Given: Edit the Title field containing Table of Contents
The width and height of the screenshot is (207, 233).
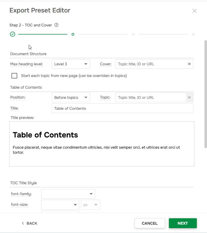Looking at the screenshot, I should pyautogui.click(x=122, y=108).
